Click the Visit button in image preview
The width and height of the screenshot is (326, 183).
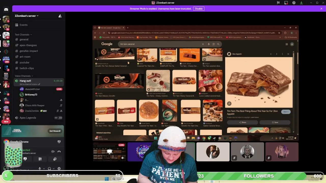[x=286, y=112]
